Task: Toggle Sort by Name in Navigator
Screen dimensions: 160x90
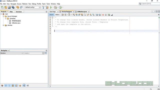Action: click(24, 85)
